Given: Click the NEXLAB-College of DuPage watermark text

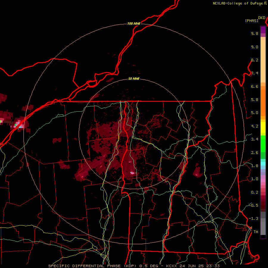Looking at the screenshot, I should [238, 3].
